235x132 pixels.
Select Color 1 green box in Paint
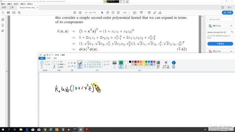[x=121, y=65]
